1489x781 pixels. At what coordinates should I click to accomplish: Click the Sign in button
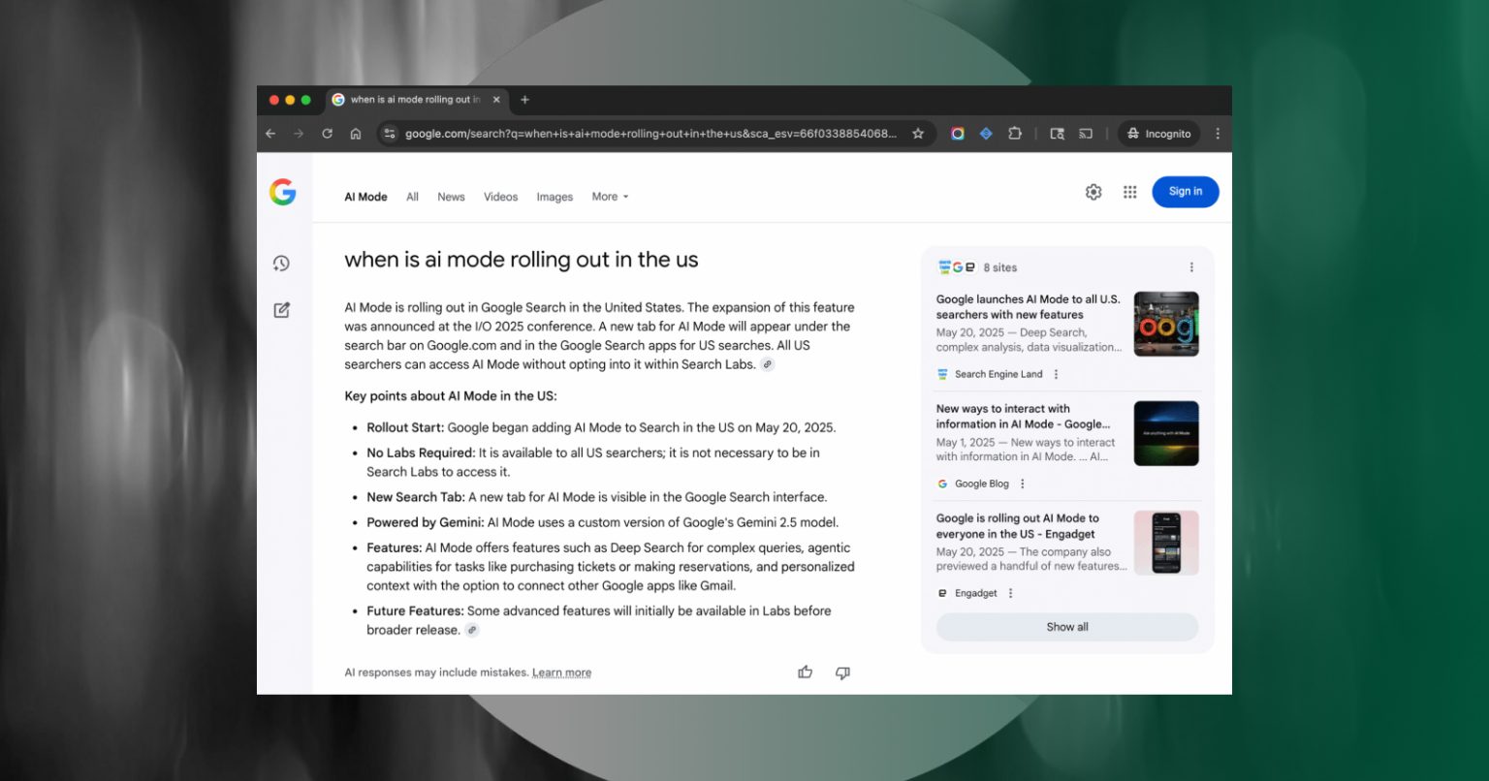click(x=1185, y=192)
